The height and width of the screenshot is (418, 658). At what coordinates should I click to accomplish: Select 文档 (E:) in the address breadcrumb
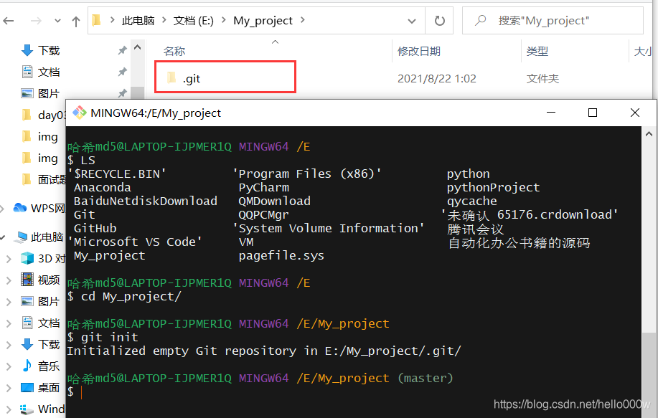(194, 20)
